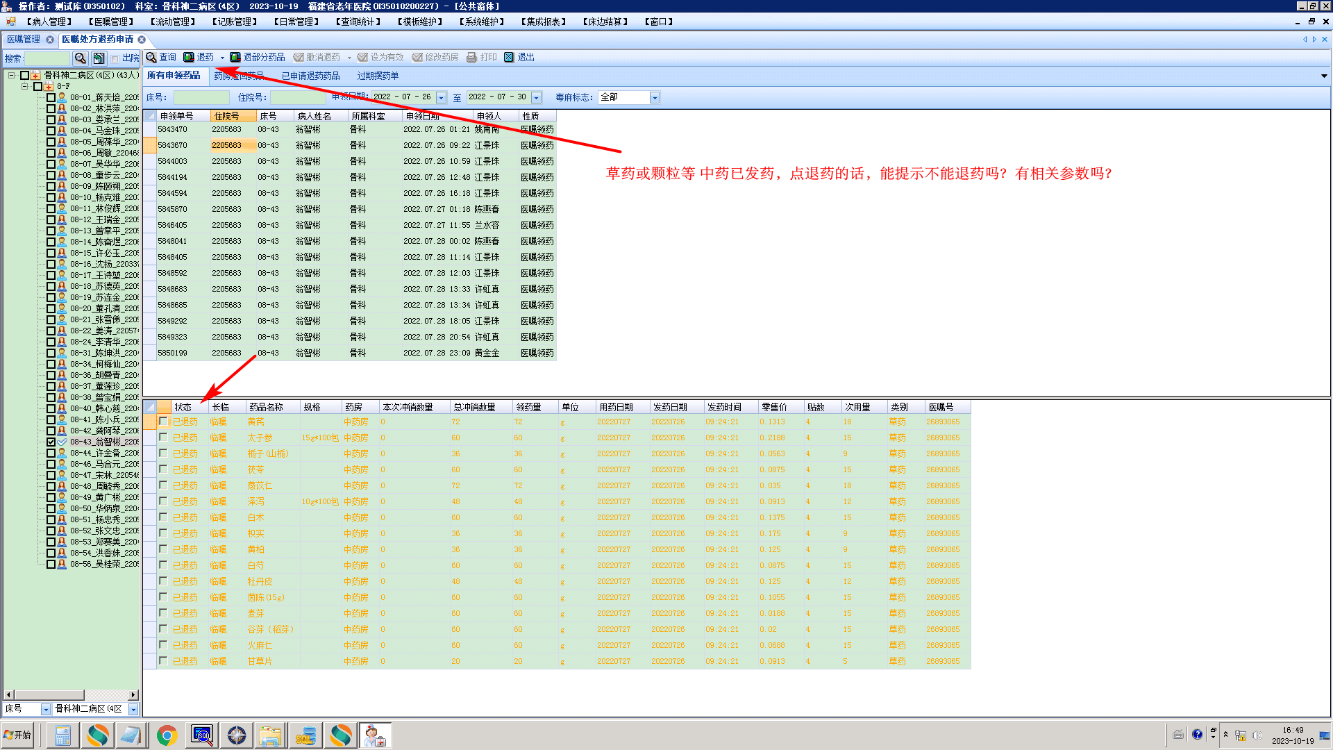Click the 查询 search toolbar icon

(x=151, y=57)
